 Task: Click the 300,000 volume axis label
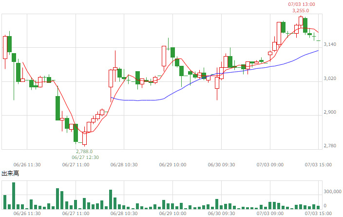coord(332,192)
